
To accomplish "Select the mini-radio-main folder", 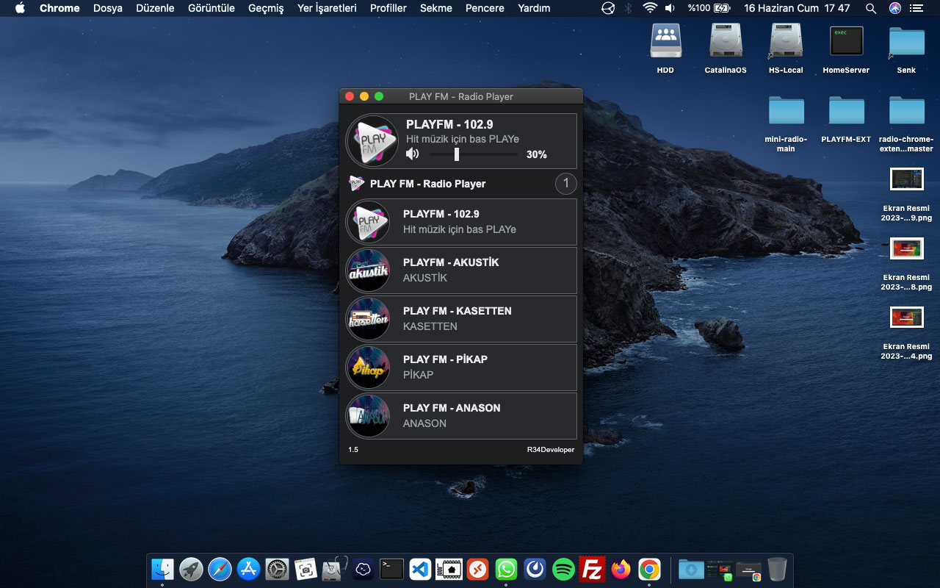I will coord(786,110).
